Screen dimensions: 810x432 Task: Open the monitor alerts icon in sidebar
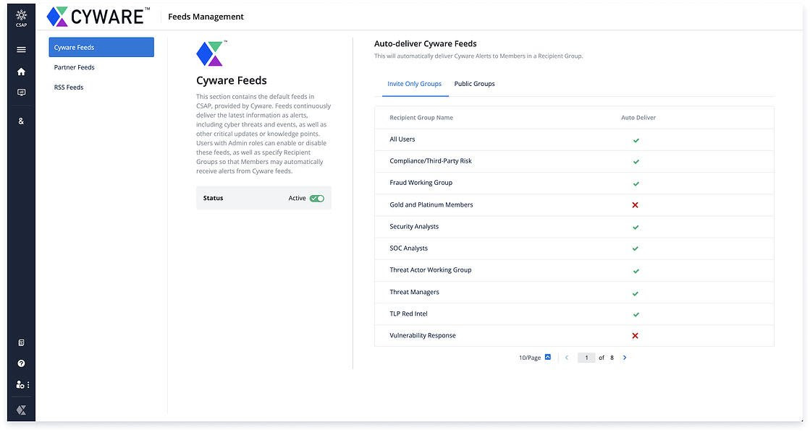(21, 92)
